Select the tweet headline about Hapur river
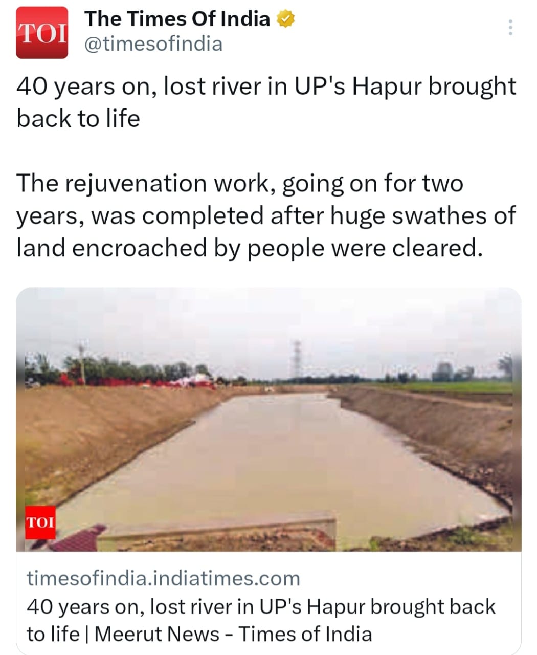Image resolution: width=537 pixels, height=655 pixels. pyautogui.click(x=266, y=102)
